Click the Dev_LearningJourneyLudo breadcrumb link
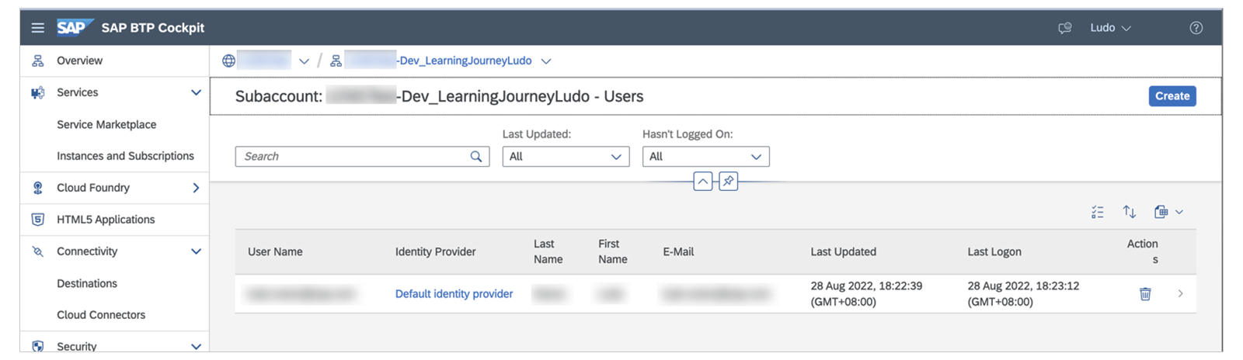The height and width of the screenshot is (360, 1243). pos(464,61)
